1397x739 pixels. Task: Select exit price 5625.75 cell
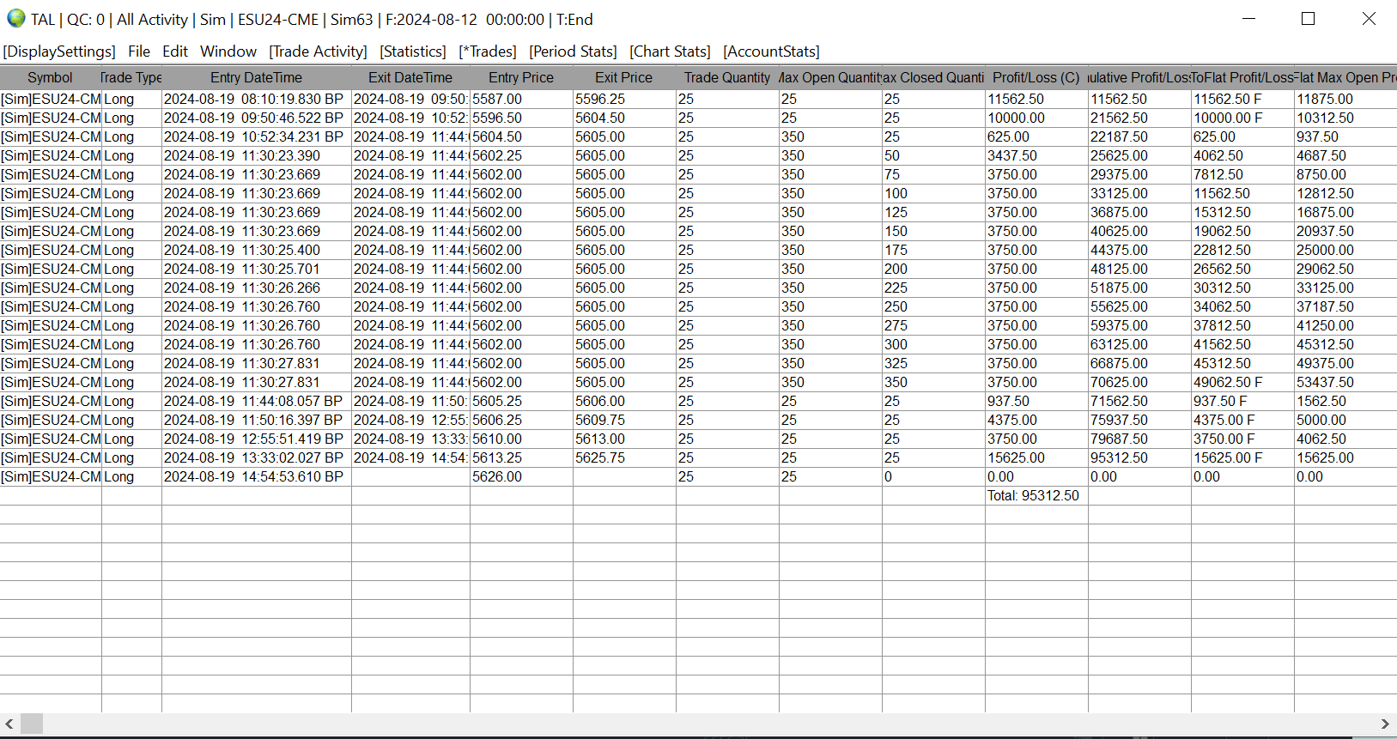624,457
